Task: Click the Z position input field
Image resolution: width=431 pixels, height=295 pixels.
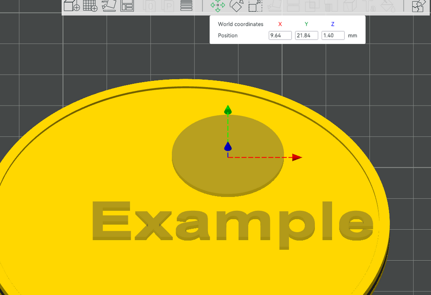Action: pyautogui.click(x=333, y=35)
